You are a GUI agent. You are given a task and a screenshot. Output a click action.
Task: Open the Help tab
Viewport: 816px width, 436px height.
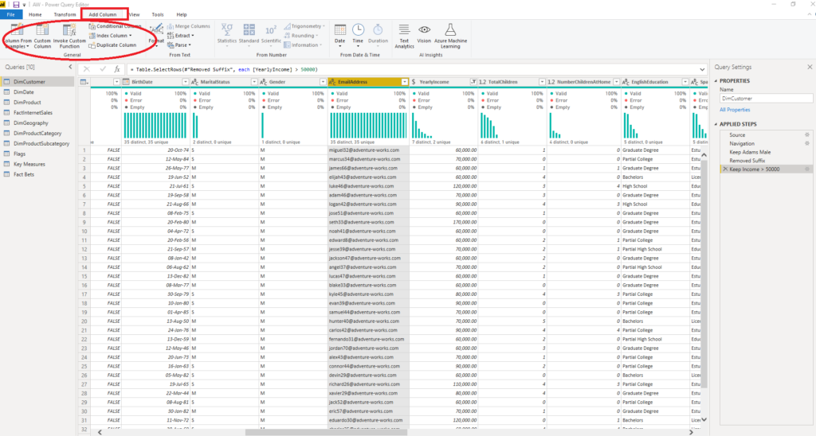[x=182, y=14]
